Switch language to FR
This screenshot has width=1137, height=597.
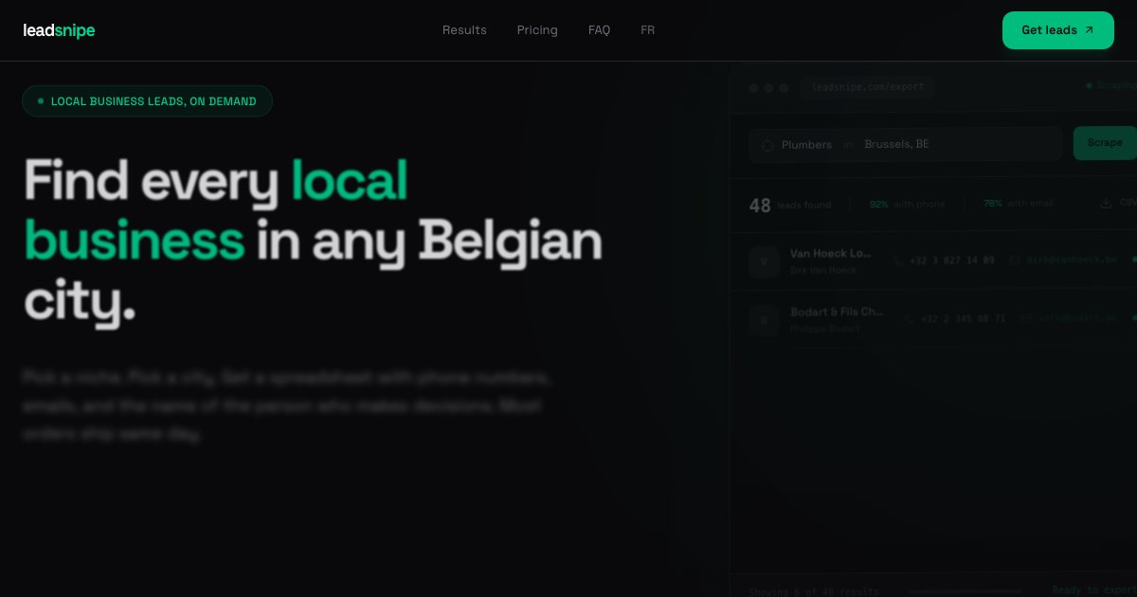pyautogui.click(x=647, y=30)
